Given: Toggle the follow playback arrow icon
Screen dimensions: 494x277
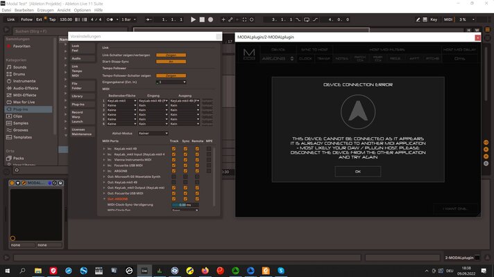Looking at the screenshot, I should pos(148,19).
